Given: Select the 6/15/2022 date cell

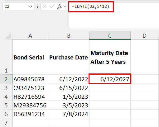Looking at the screenshot, I should pos(69,88).
